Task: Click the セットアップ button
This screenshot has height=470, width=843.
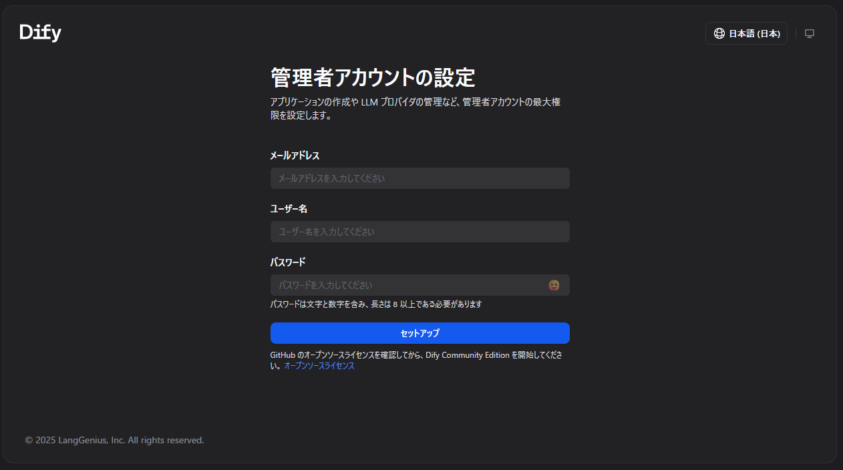Action: click(420, 333)
